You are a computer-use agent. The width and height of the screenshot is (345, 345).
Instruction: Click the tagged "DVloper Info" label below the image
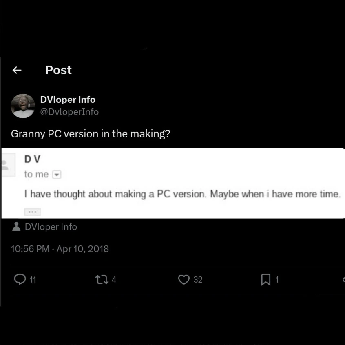(x=51, y=227)
